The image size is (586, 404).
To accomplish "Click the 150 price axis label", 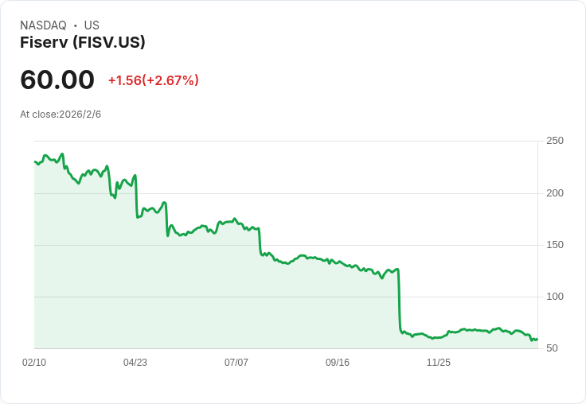I will click(x=555, y=245).
